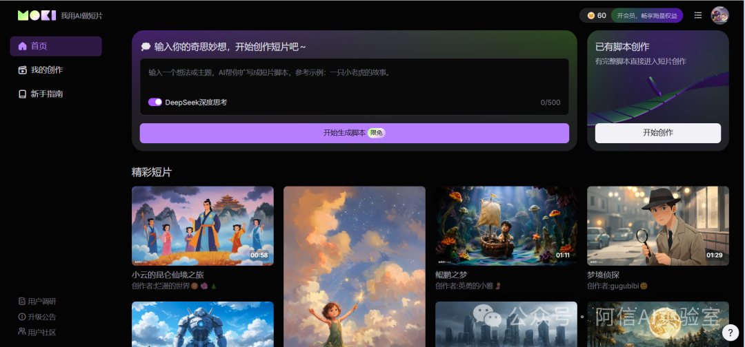Open the user avatar profile

(719, 15)
